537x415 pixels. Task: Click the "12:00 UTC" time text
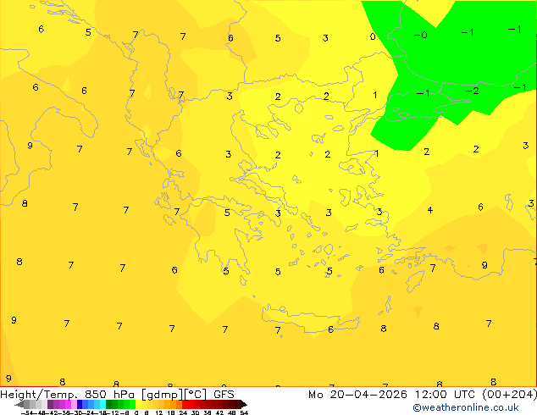pyautogui.click(x=445, y=395)
